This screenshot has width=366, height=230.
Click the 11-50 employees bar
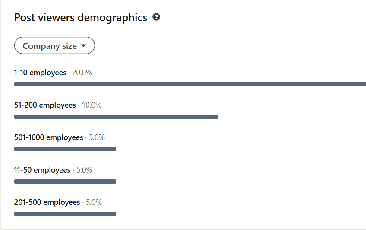[65, 182]
